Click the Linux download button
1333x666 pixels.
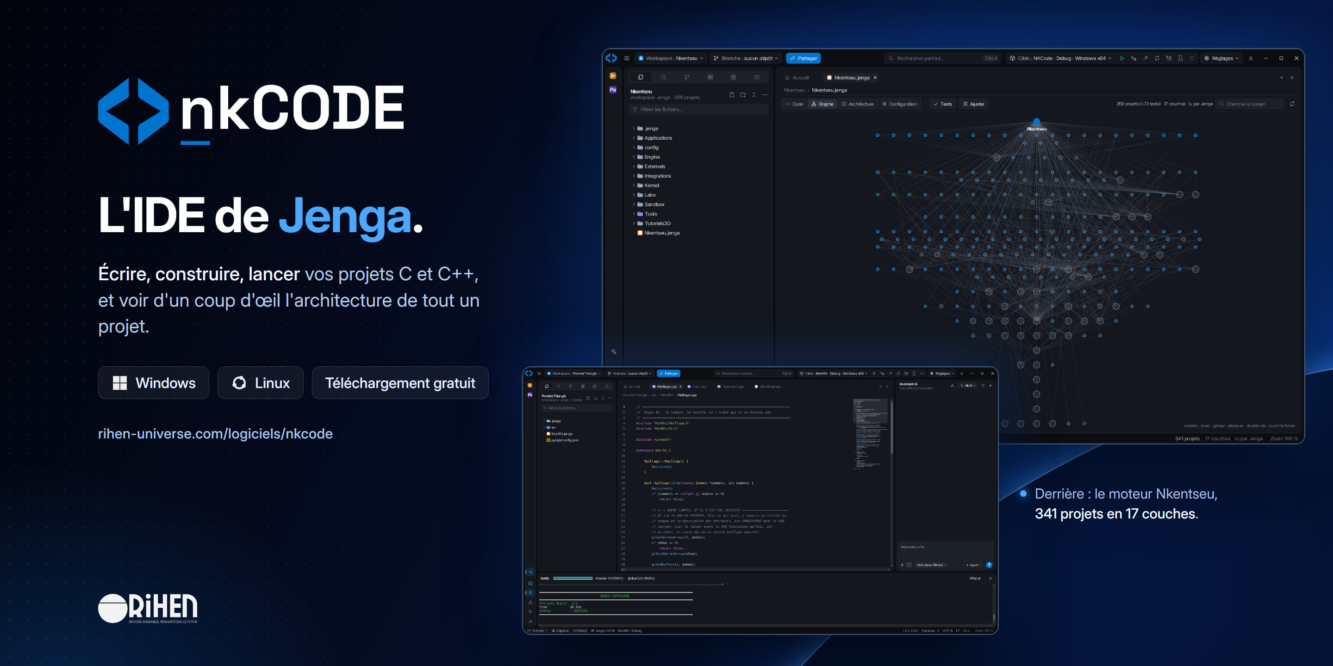coord(260,382)
